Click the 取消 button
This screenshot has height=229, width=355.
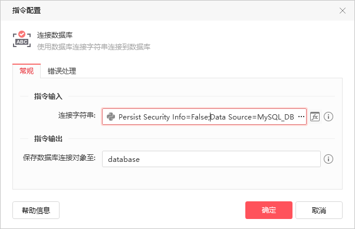pos(319,210)
